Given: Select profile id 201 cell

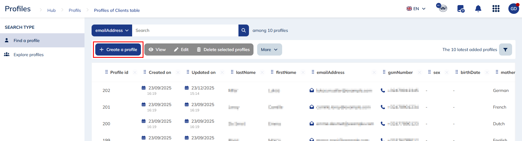Looking at the screenshot, I should pos(106,107).
